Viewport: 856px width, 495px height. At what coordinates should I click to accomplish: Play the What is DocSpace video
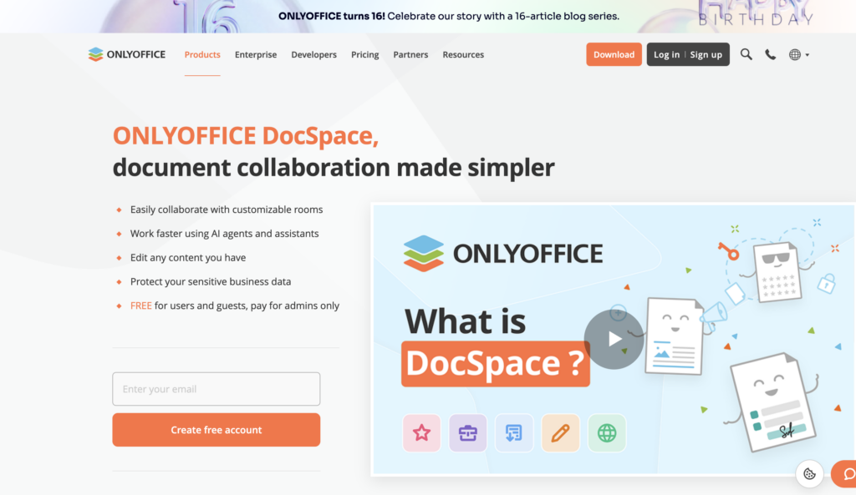614,339
